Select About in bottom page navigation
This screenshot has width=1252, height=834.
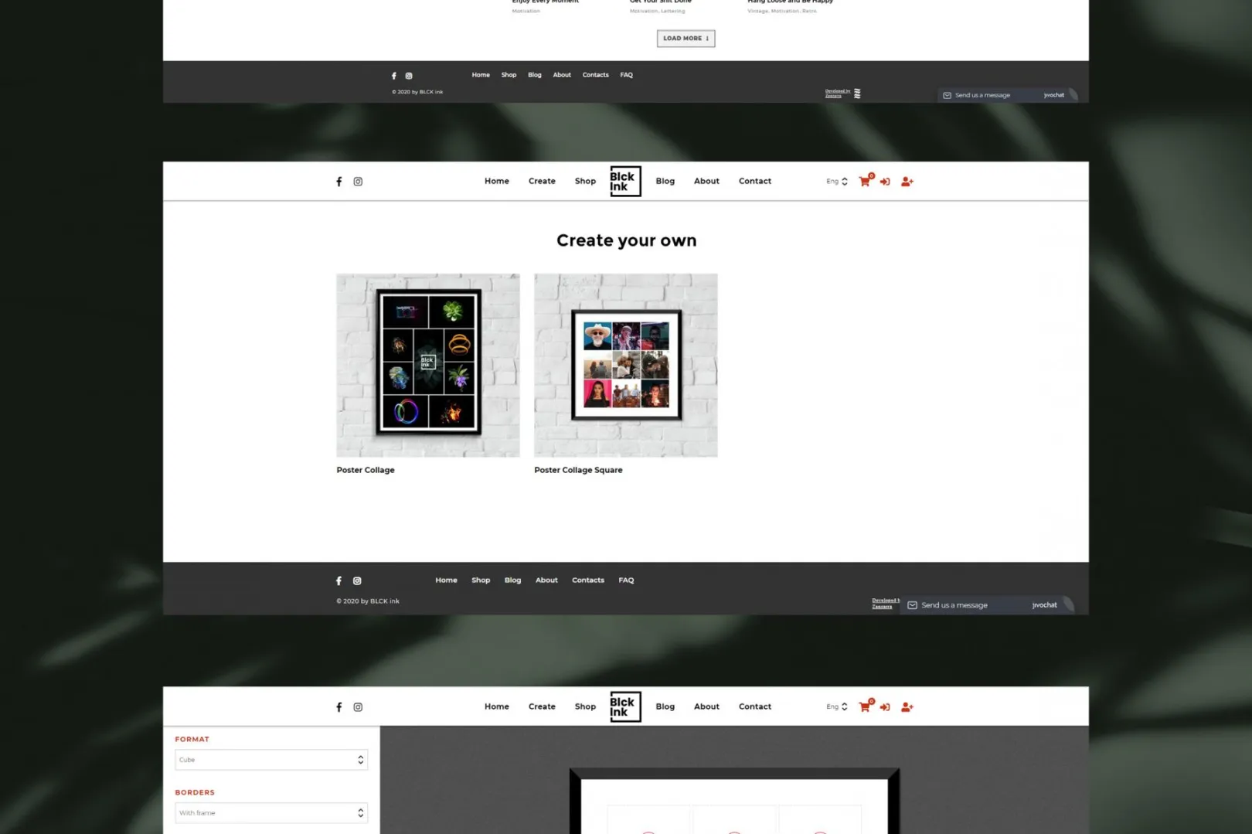706,706
